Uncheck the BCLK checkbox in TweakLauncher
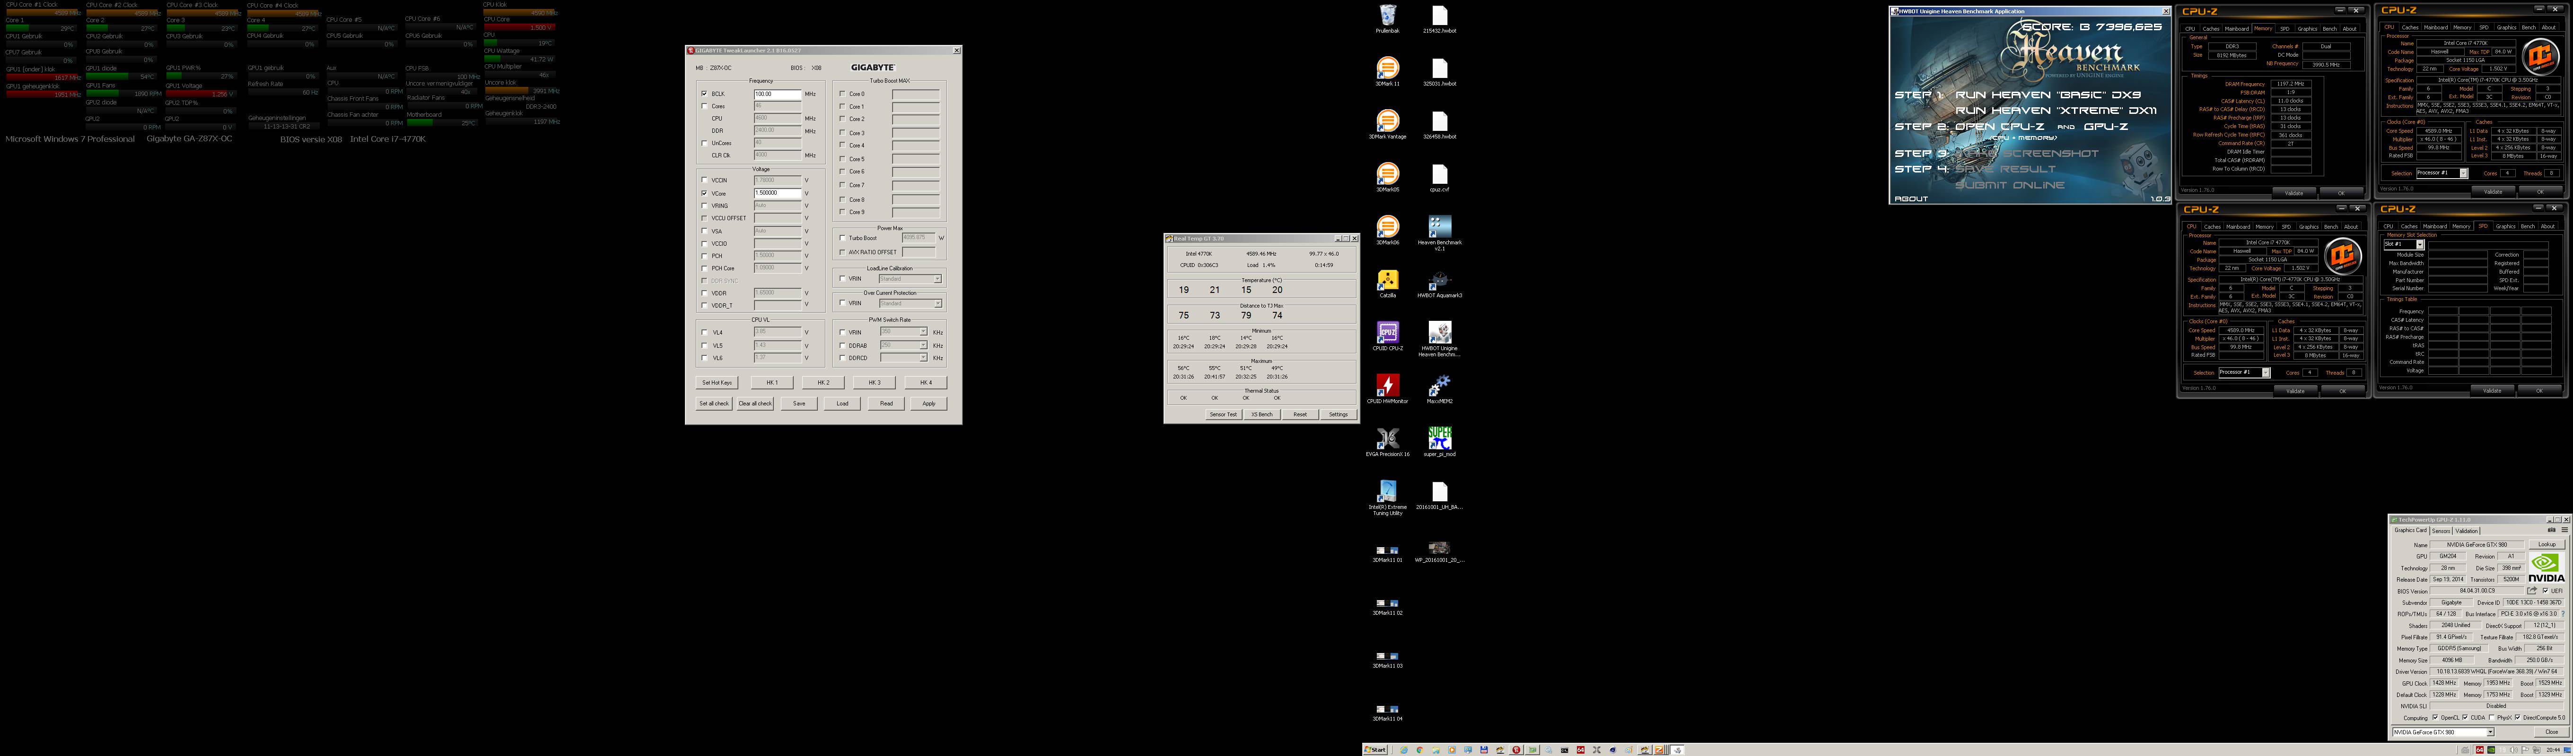The height and width of the screenshot is (756, 2573). (704, 94)
